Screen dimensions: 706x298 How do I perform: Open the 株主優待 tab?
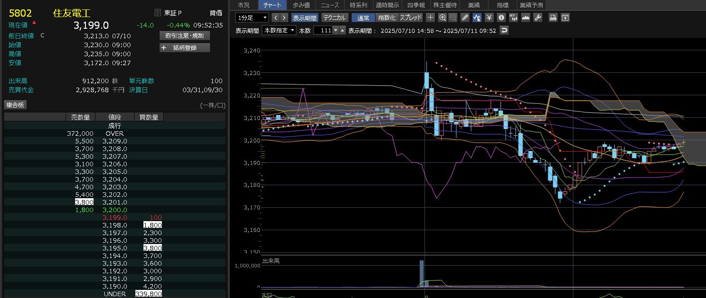(x=445, y=5)
